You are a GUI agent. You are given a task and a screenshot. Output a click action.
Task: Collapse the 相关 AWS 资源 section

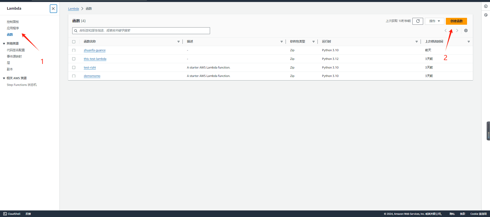(4, 78)
